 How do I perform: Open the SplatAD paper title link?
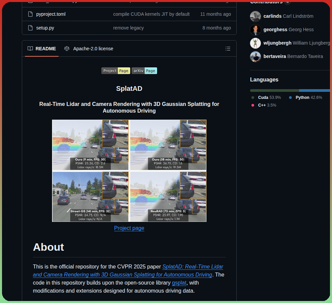click(x=128, y=270)
